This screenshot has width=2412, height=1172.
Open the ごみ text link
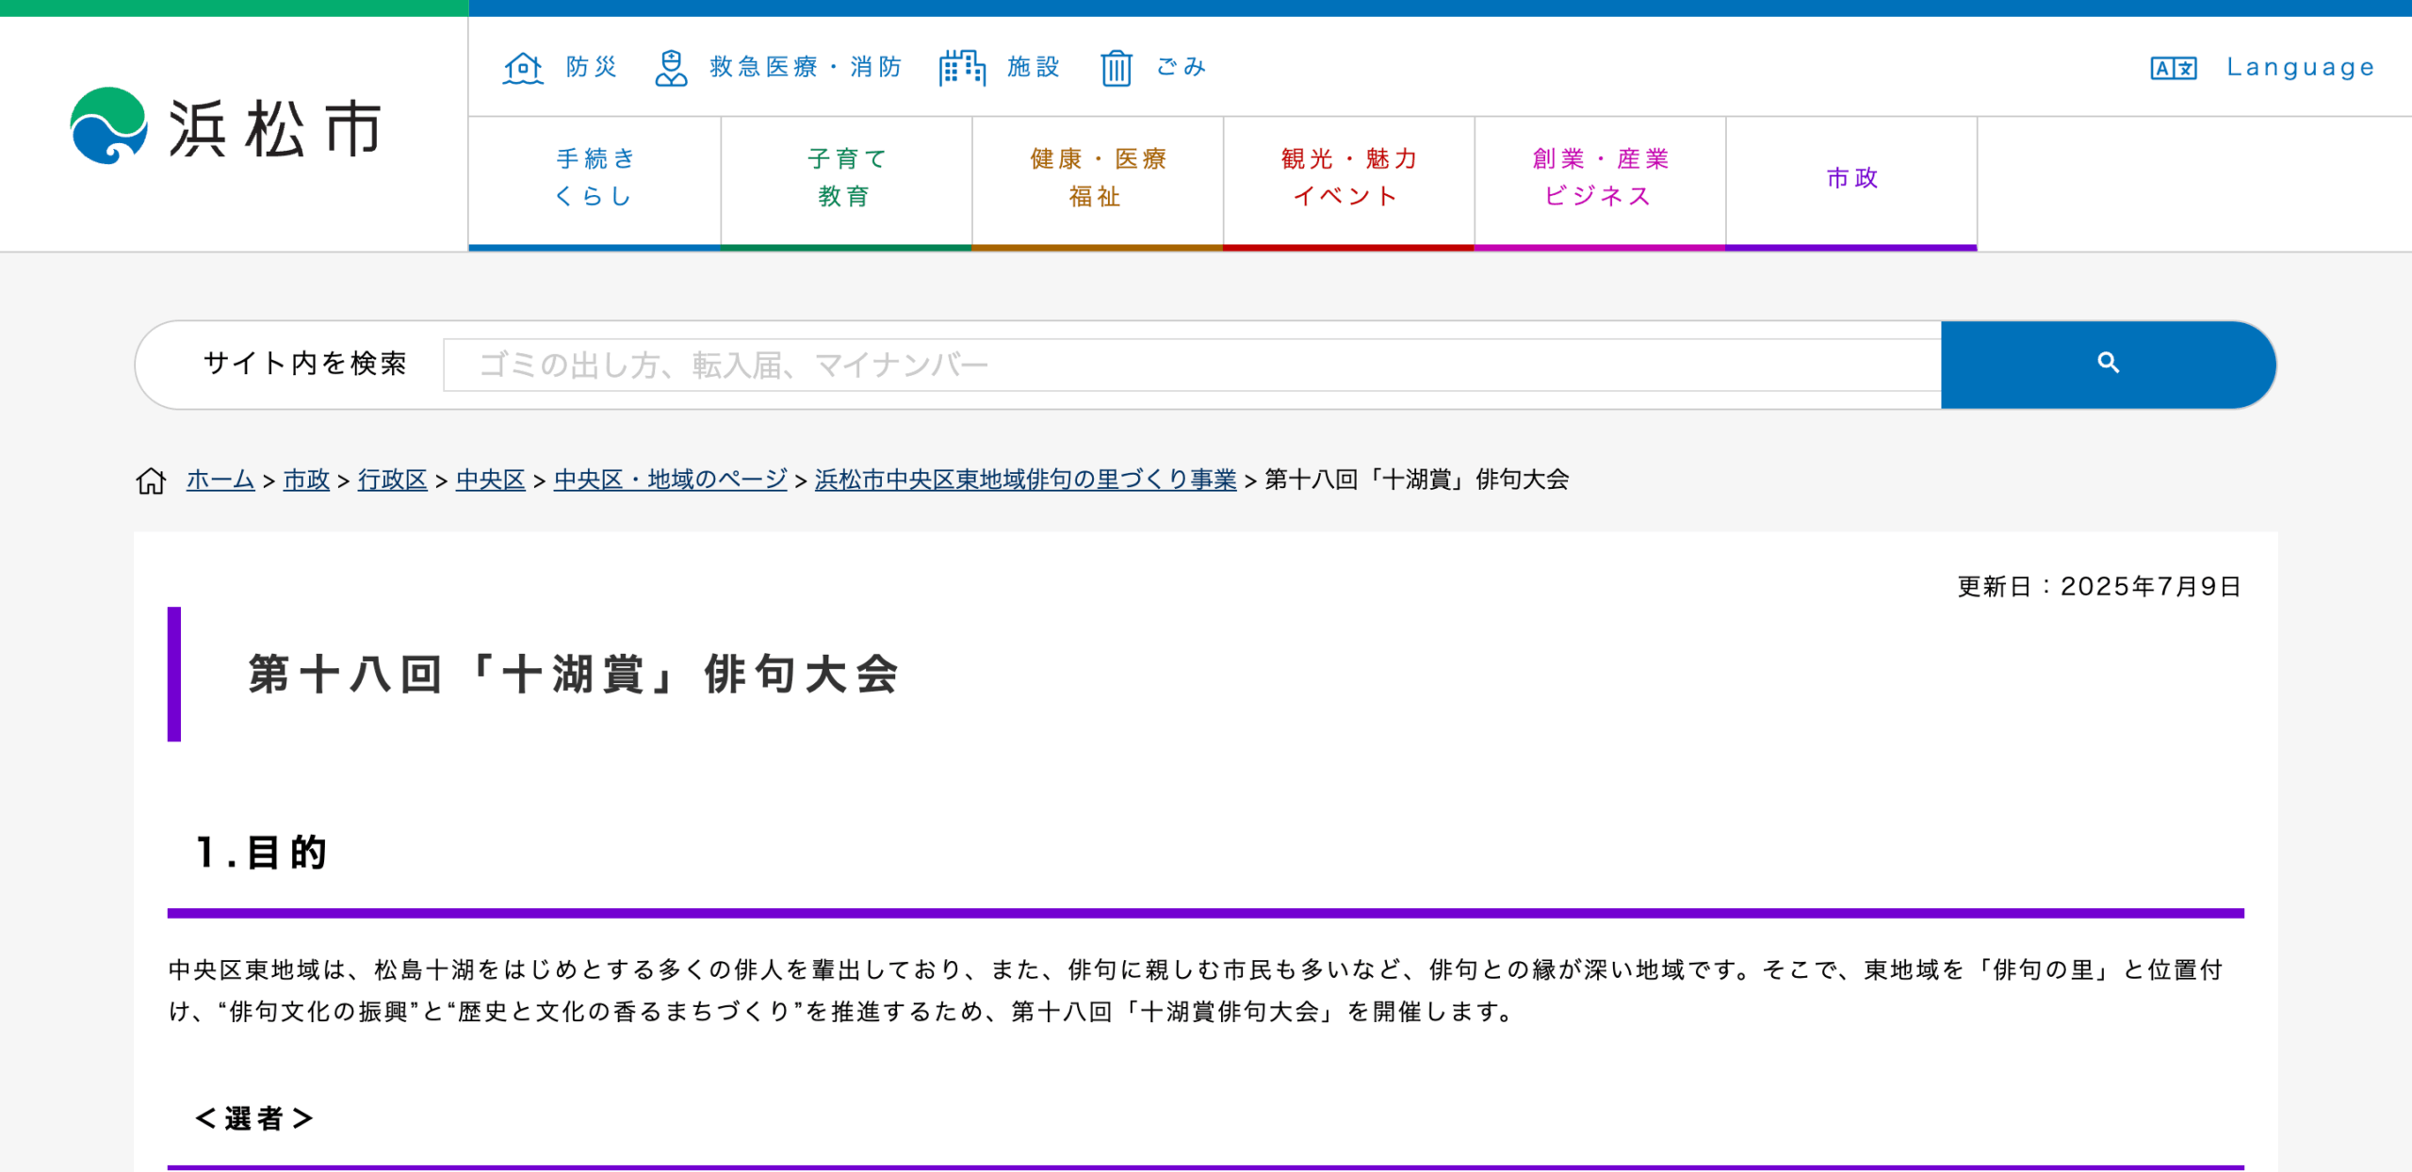(1182, 67)
